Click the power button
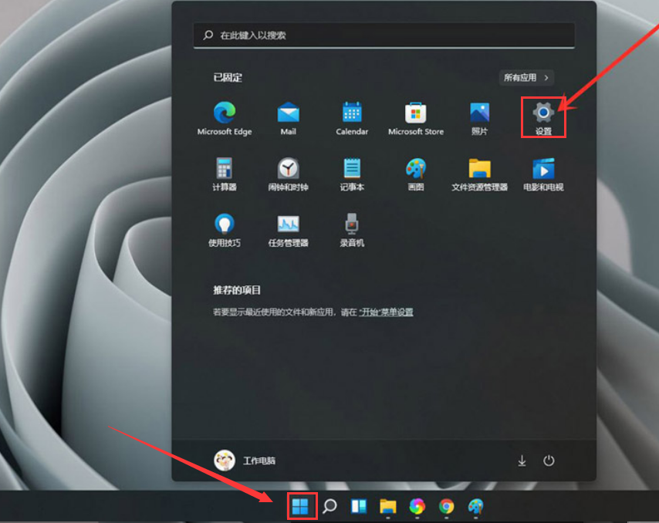 (549, 460)
